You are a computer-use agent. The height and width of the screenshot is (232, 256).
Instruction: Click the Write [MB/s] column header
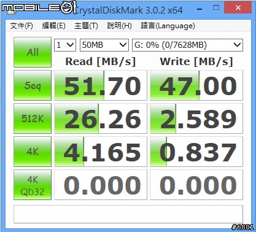(196, 61)
